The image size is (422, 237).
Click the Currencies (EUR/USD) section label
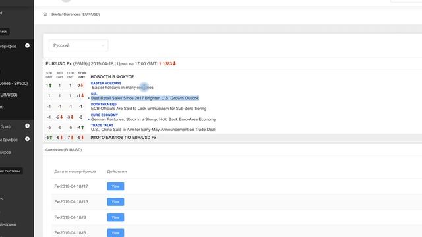point(63,150)
